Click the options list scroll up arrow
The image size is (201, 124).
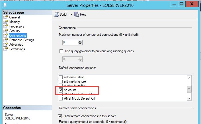pos(189,78)
